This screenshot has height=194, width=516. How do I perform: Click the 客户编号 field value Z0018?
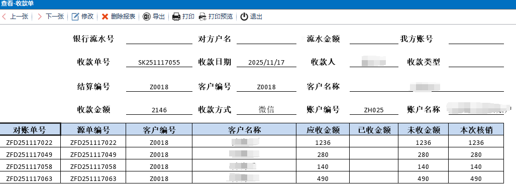(266, 87)
